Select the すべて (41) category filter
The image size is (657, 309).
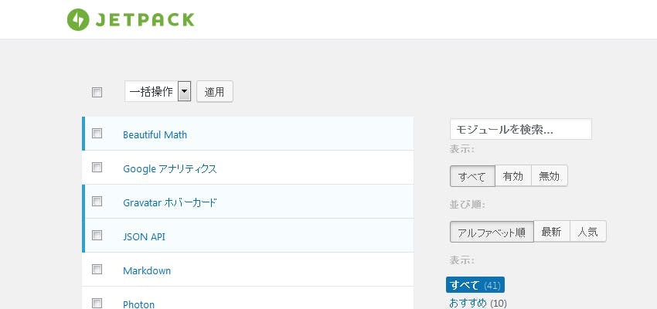pos(475,285)
